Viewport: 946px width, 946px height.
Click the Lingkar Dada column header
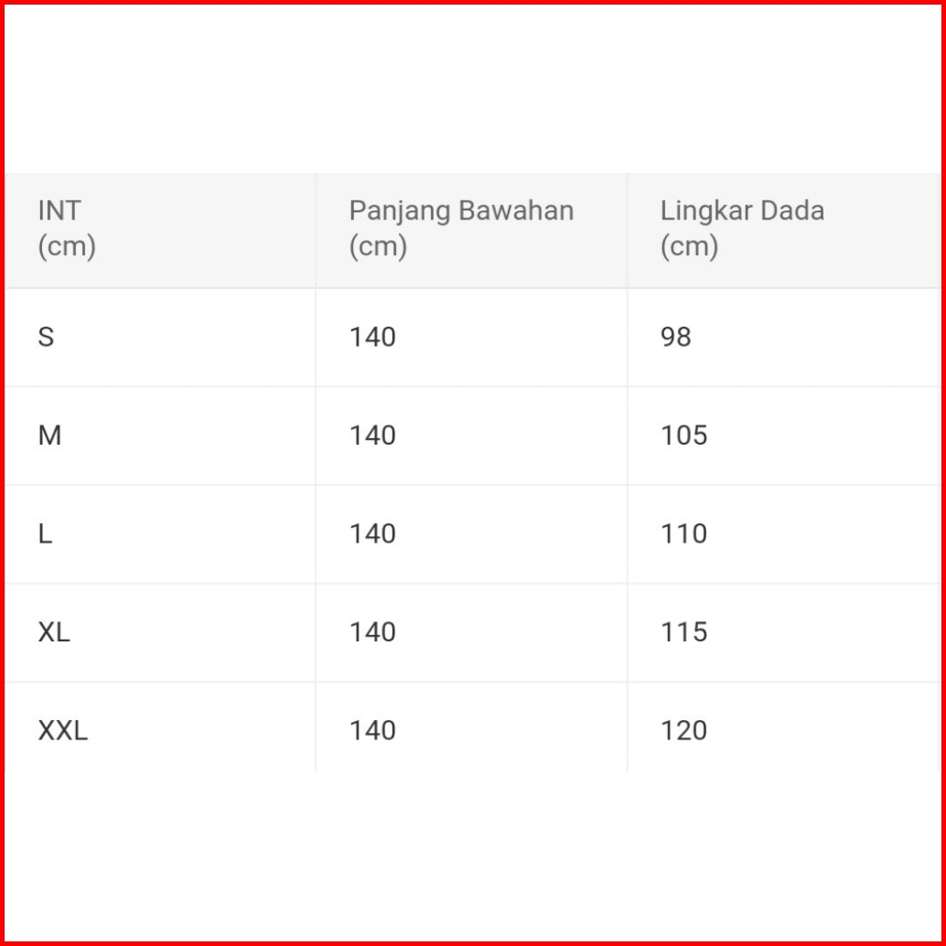tap(742, 211)
